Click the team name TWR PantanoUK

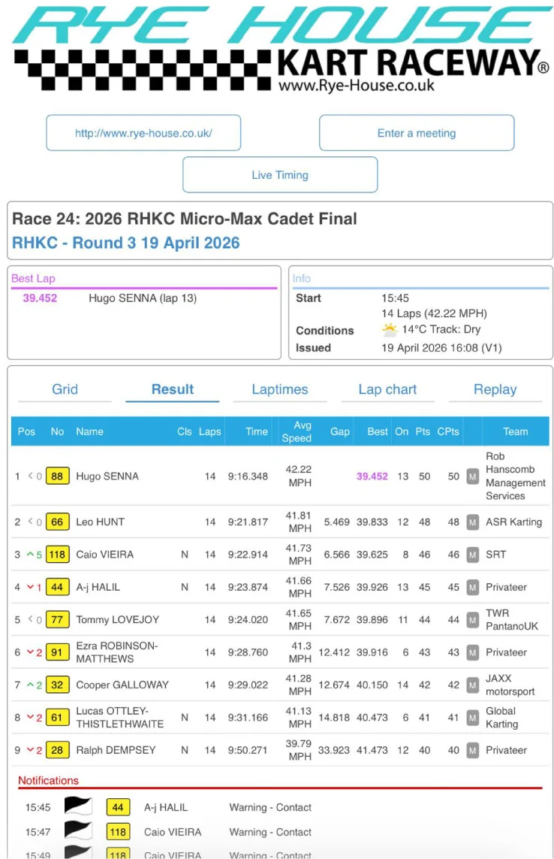tap(512, 619)
